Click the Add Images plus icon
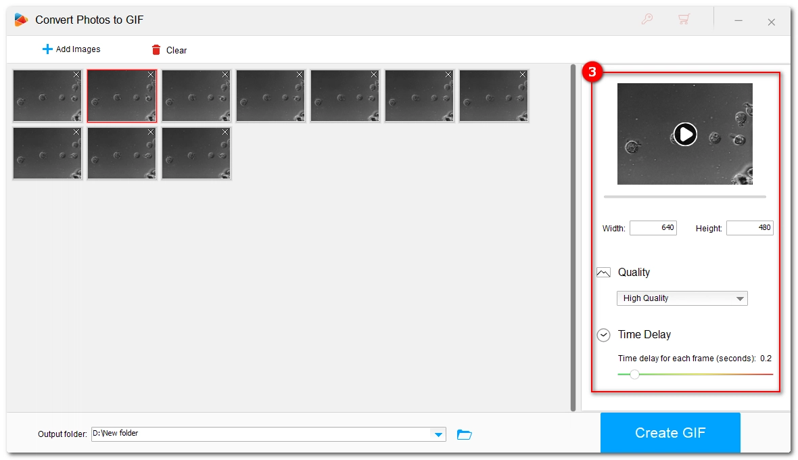The width and height of the screenshot is (798, 460). (47, 49)
